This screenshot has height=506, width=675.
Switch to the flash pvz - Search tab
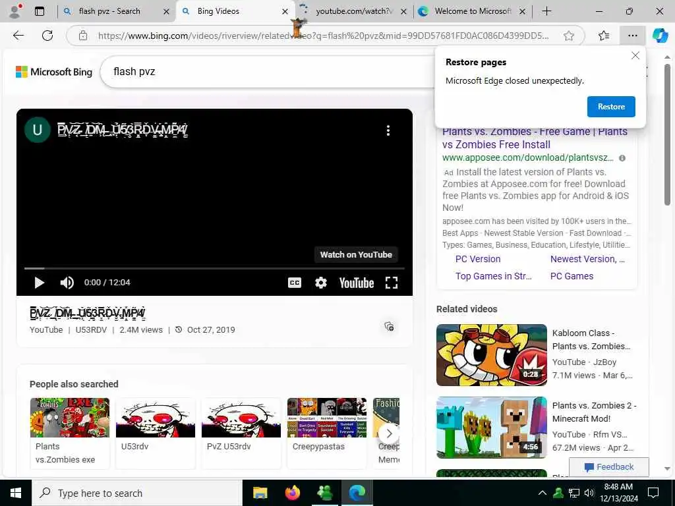109,11
